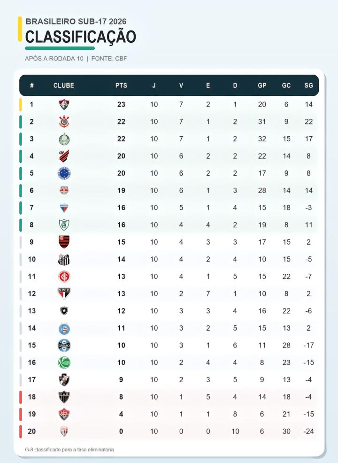Click the Athletico Paranaense crest in row 4
The height and width of the screenshot is (463, 338).
[64, 156]
